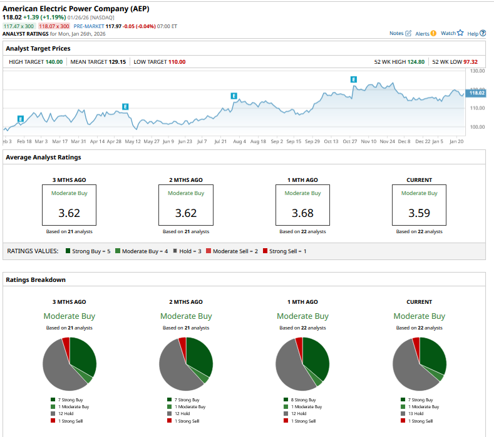Click the Strong Buy = 5 green swatch
The height and width of the screenshot is (437, 494).
(x=66, y=251)
